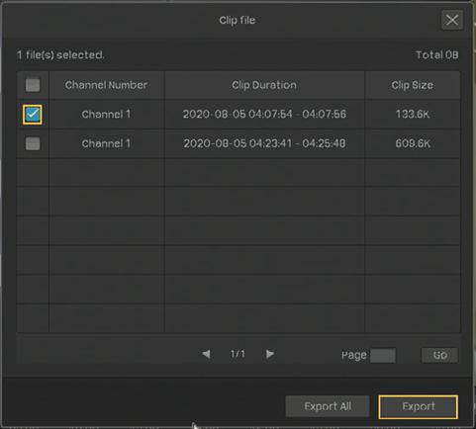Viewport: 476px width, 429px height.
Task: Click the Clip Duration column header
Action: [x=264, y=85]
